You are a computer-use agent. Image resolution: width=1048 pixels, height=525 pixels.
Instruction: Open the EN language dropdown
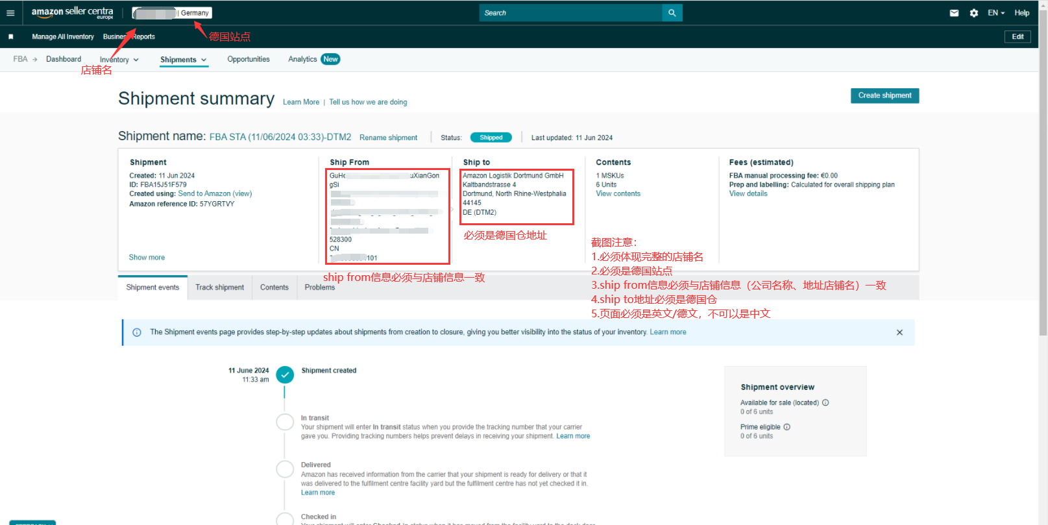(x=996, y=13)
